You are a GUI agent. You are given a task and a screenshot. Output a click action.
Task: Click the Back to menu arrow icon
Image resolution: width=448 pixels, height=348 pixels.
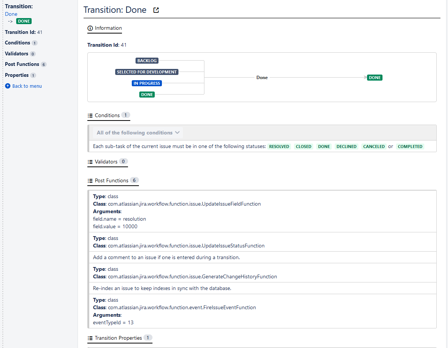(8, 86)
